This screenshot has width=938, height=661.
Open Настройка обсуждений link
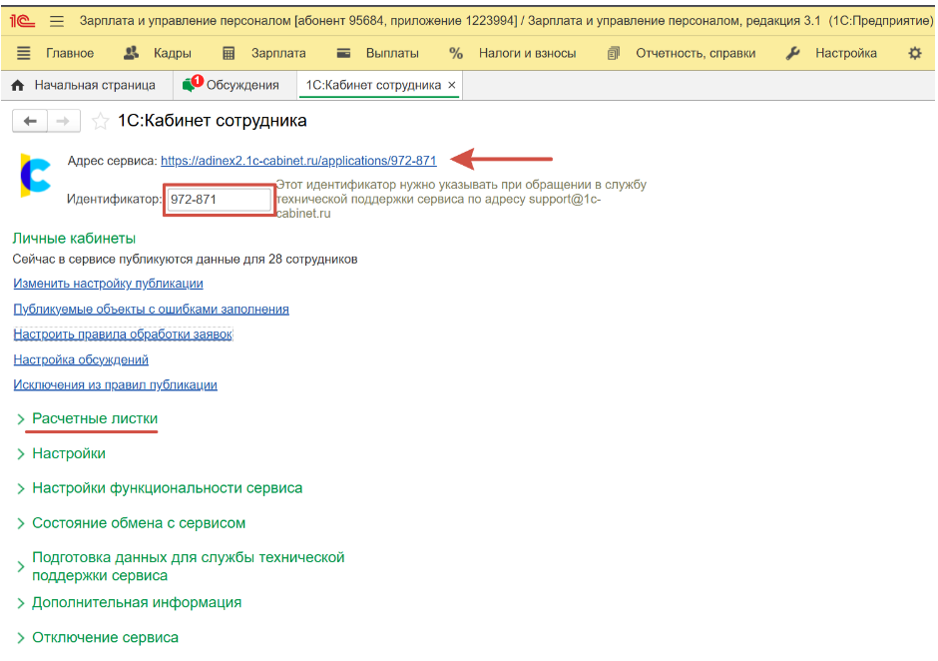(81, 359)
